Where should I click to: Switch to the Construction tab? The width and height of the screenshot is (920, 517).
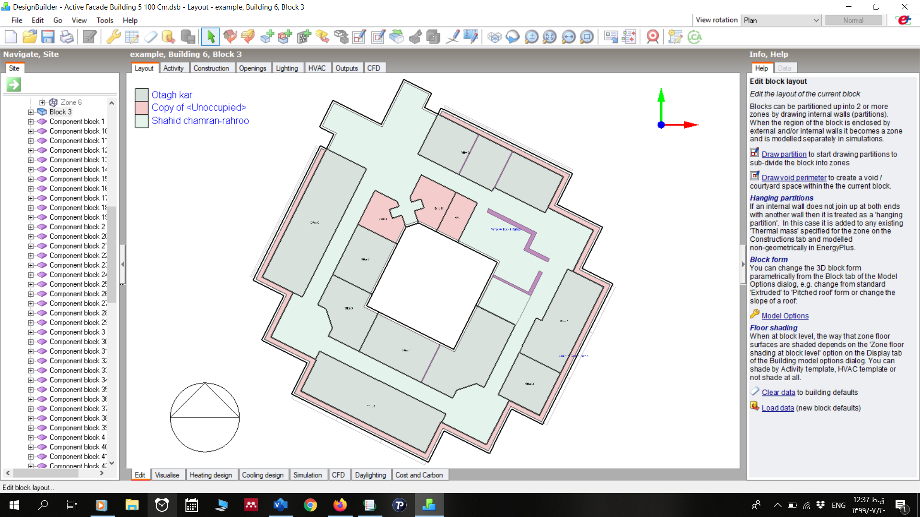[x=211, y=68]
